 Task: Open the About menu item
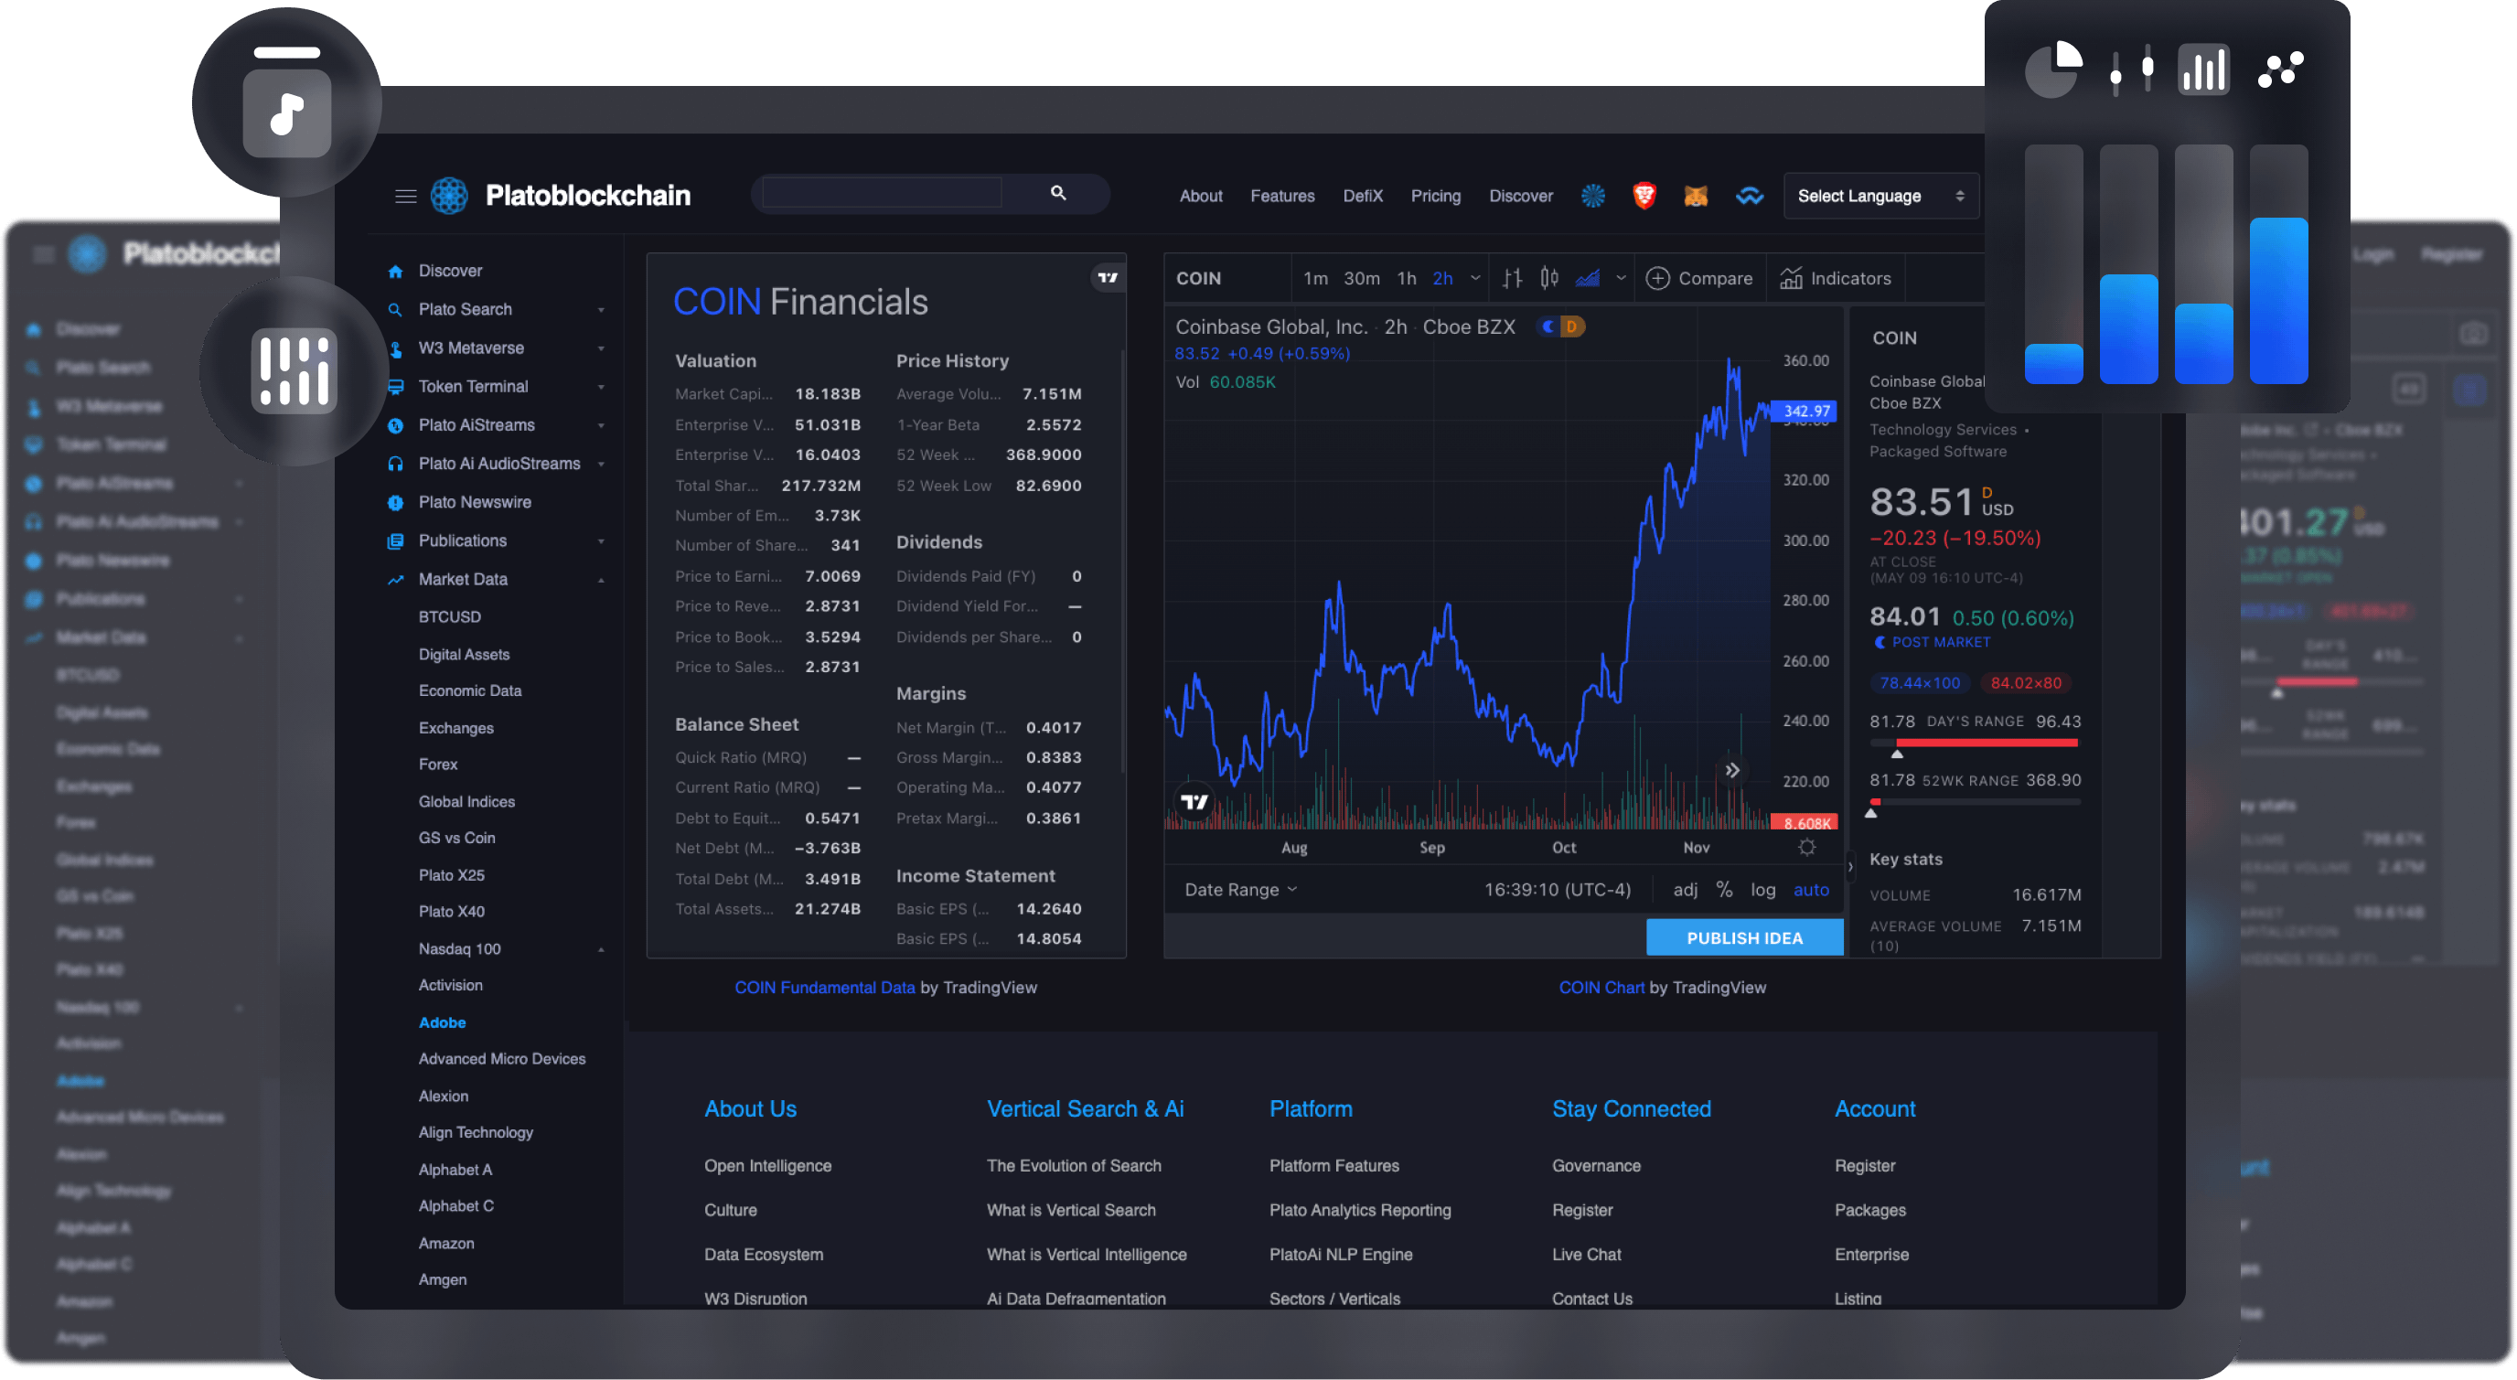point(1200,197)
